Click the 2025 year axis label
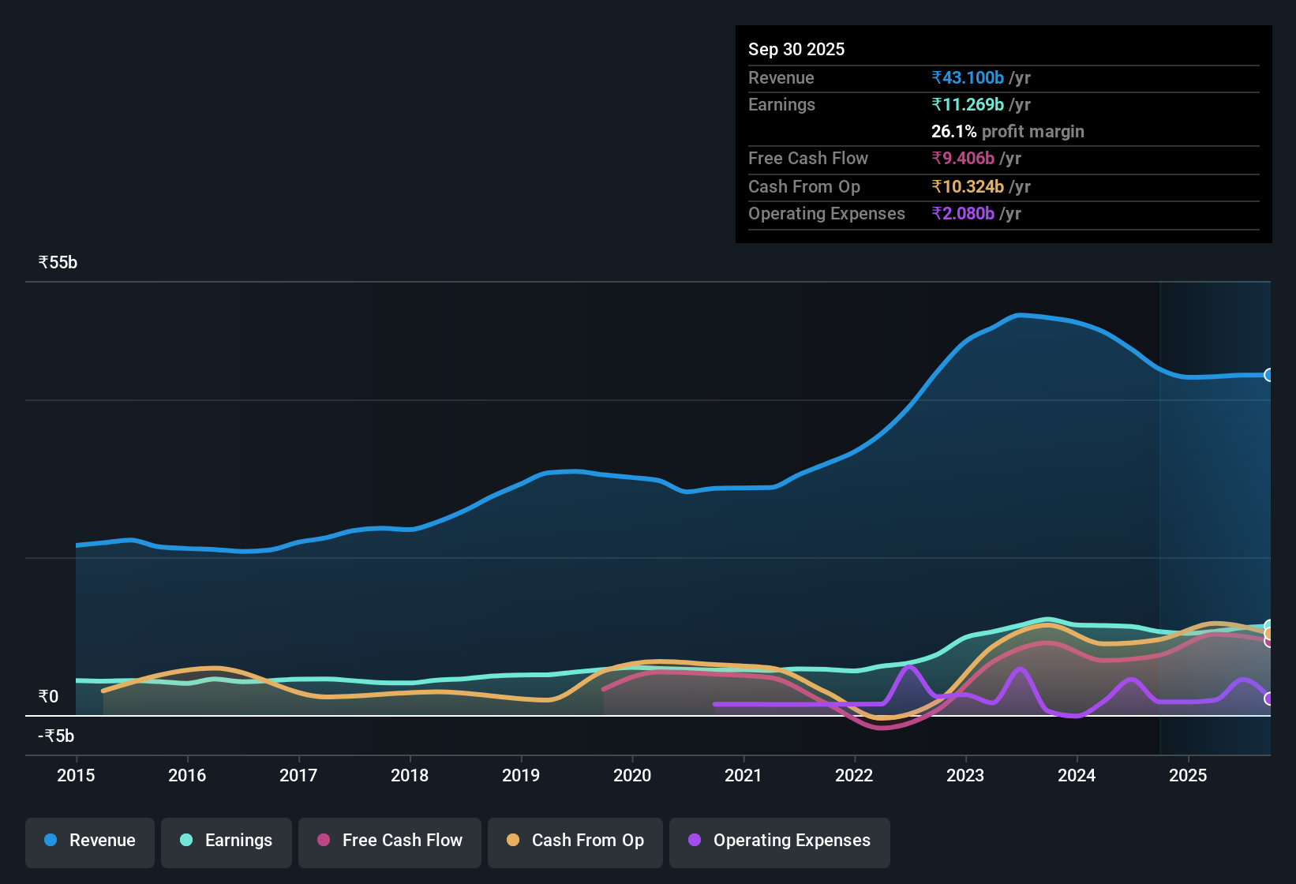The image size is (1296, 884). [1189, 776]
